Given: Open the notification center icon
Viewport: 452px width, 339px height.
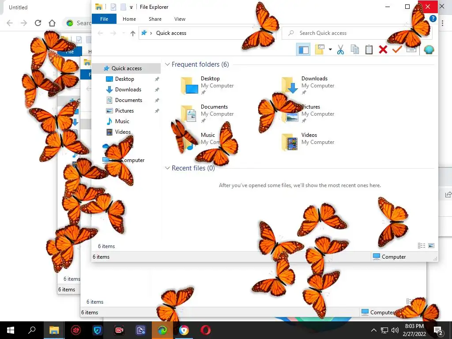Looking at the screenshot, I should click(438, 331).
